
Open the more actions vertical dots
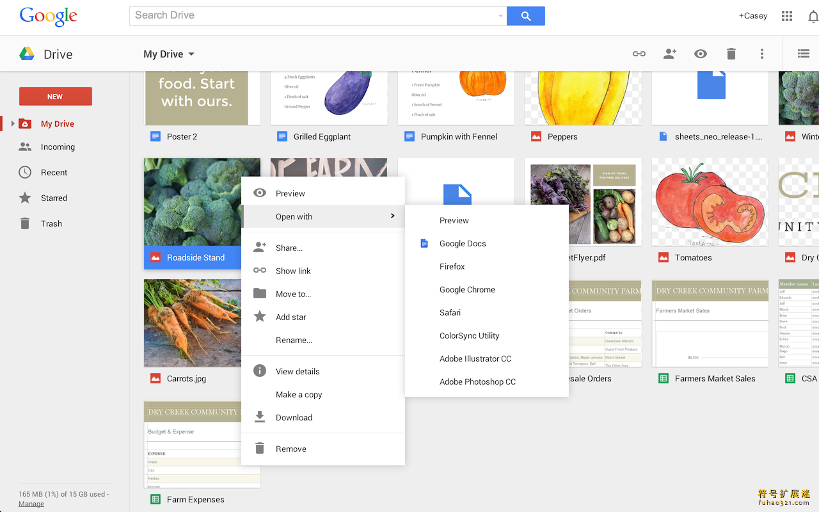coord(762,54)
